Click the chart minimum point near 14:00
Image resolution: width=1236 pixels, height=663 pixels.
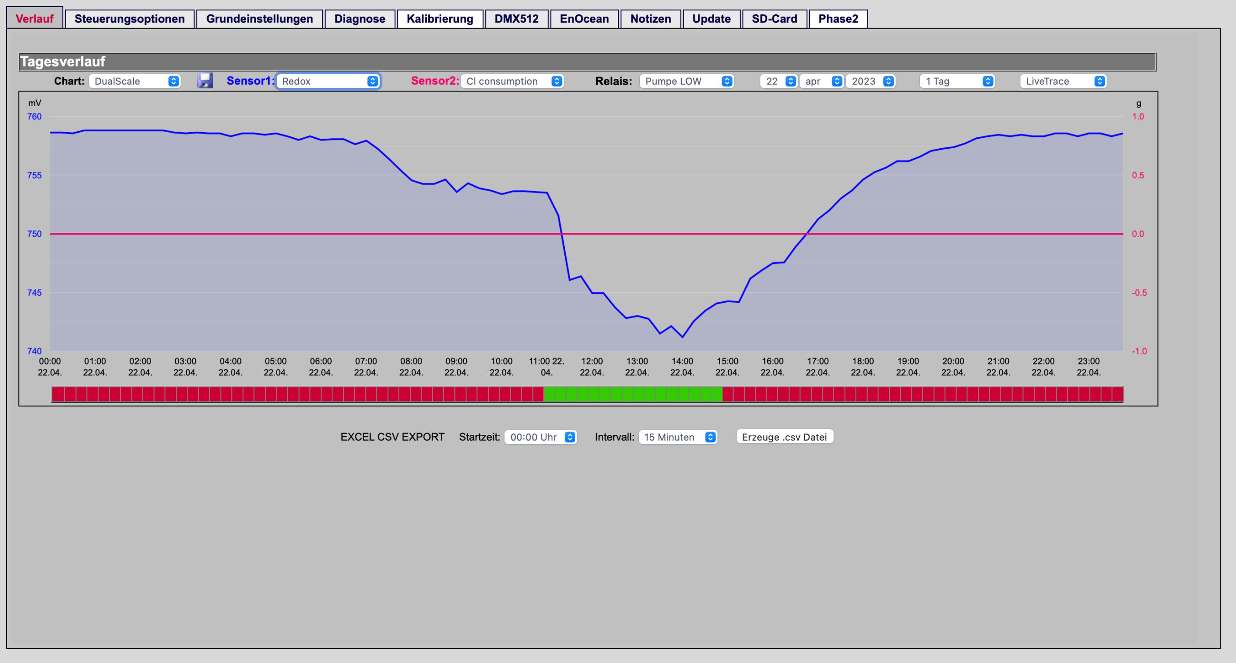coord(682,337)
